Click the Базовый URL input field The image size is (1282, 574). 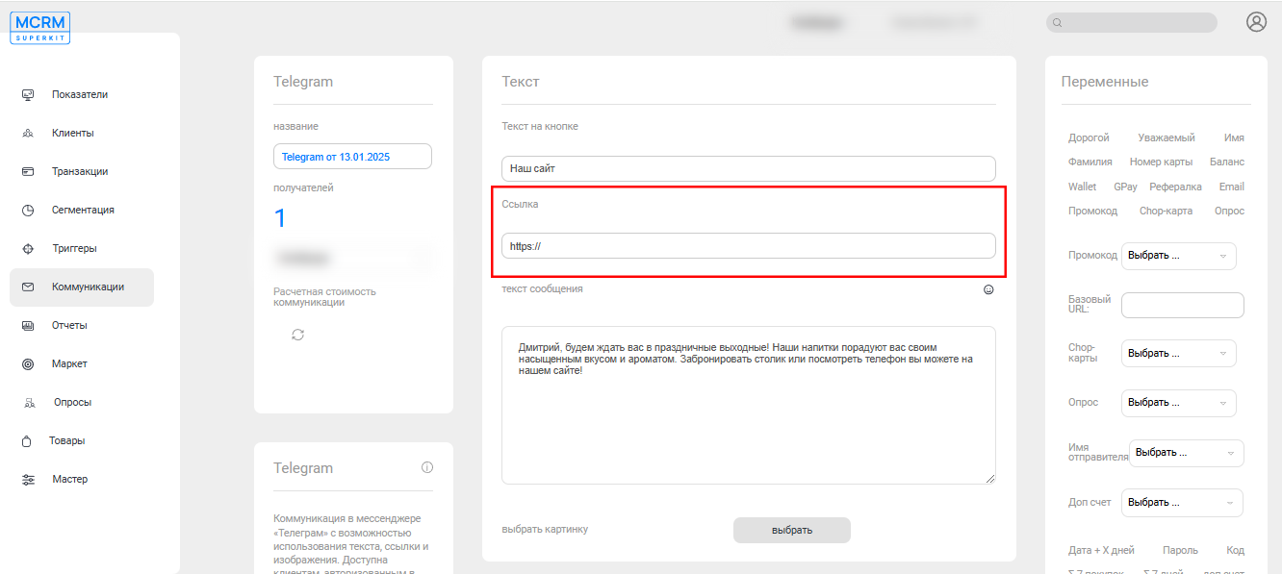pyautogui.click(x=1182, y=305)
